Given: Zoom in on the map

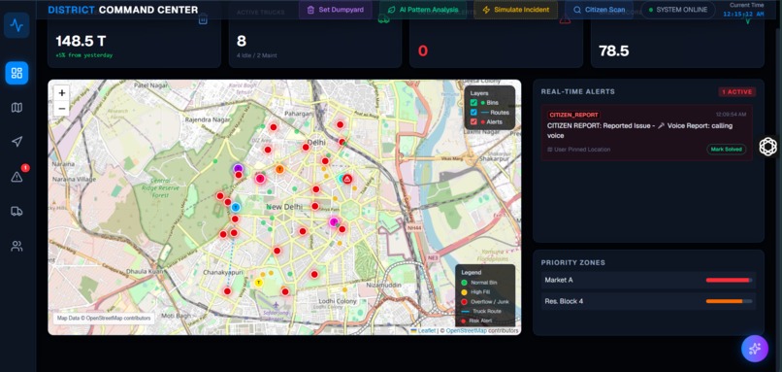Looking at the screenshot, I should click(x=61, y=93).
